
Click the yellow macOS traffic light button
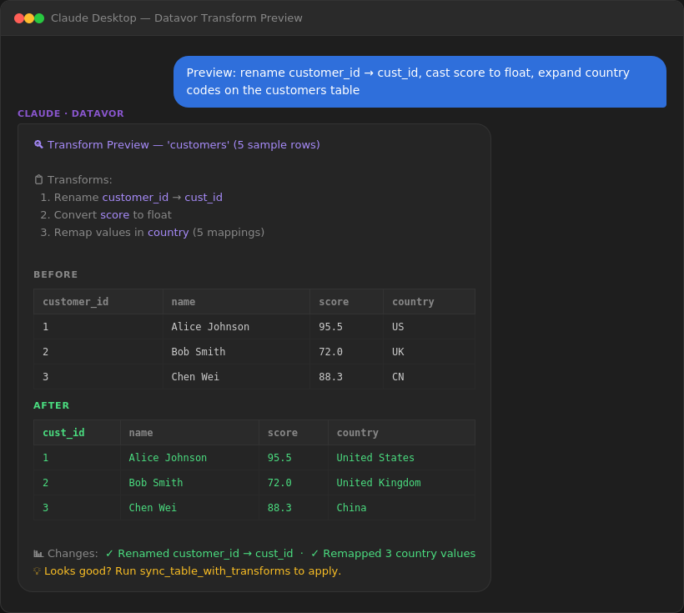[28, 17]
